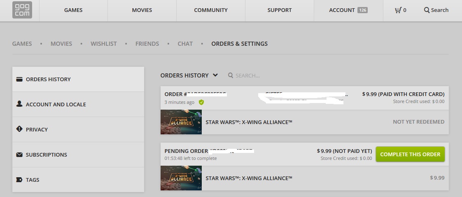Select Privacy in sidebar
This screenshot has height=197, width=462.
point(78,129)
